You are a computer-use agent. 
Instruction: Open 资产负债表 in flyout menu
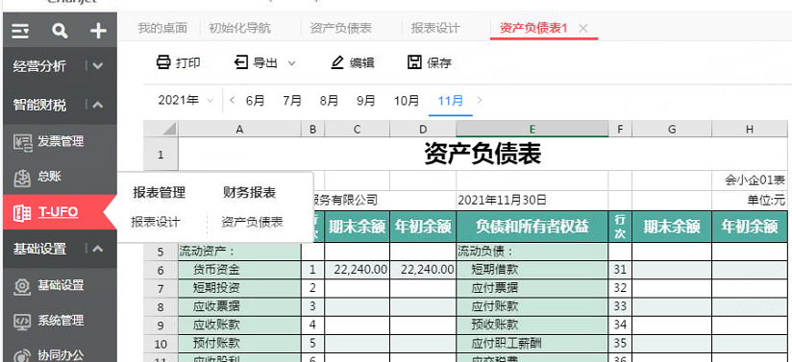252,222
